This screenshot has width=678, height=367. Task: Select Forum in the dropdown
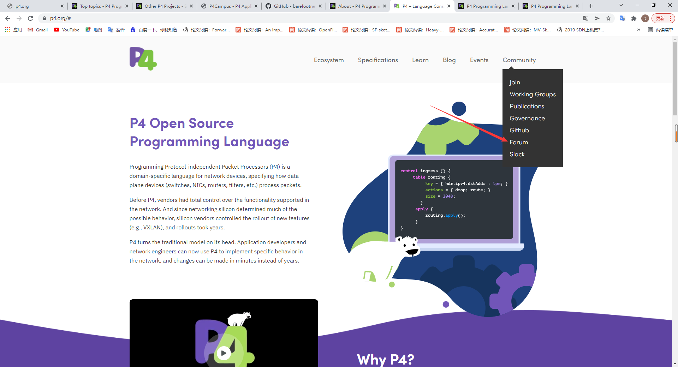pos(519,142)
